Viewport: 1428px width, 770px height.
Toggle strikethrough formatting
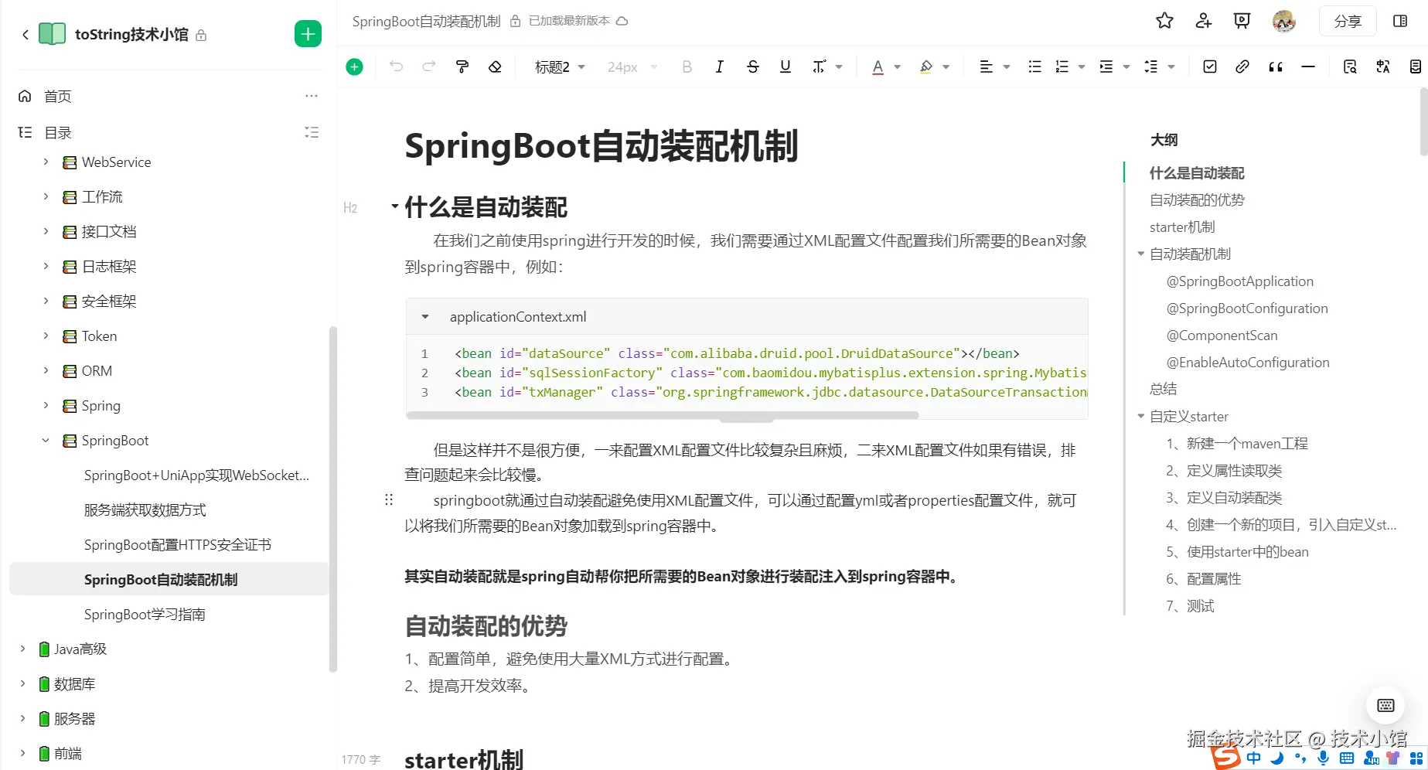(753, 66)
